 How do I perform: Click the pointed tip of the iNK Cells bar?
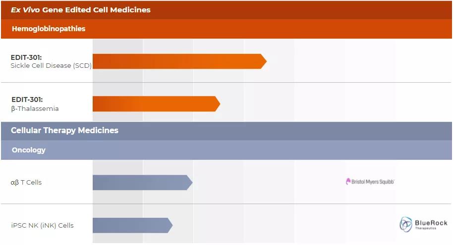coord(170,225)
